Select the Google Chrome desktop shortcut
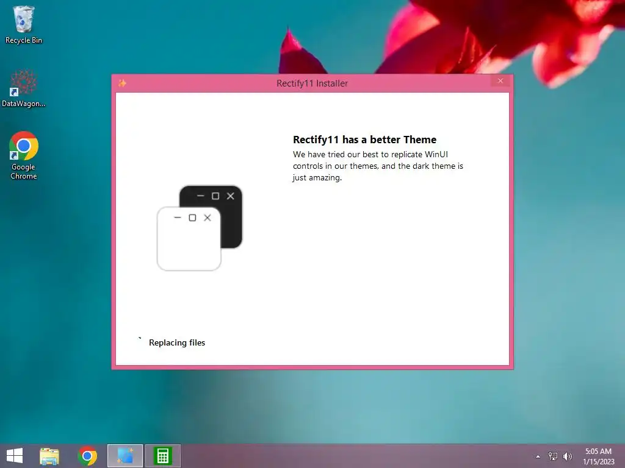This screenshot has width=625, height=468. (x=24, y=155)
